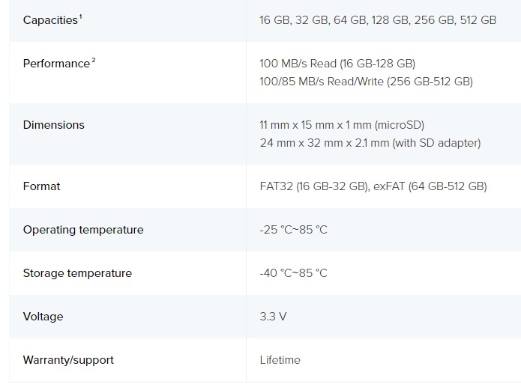Open footnote 1 superscript beside Capacities
Screen dimensions: 521x390
[x=80, y=16]
